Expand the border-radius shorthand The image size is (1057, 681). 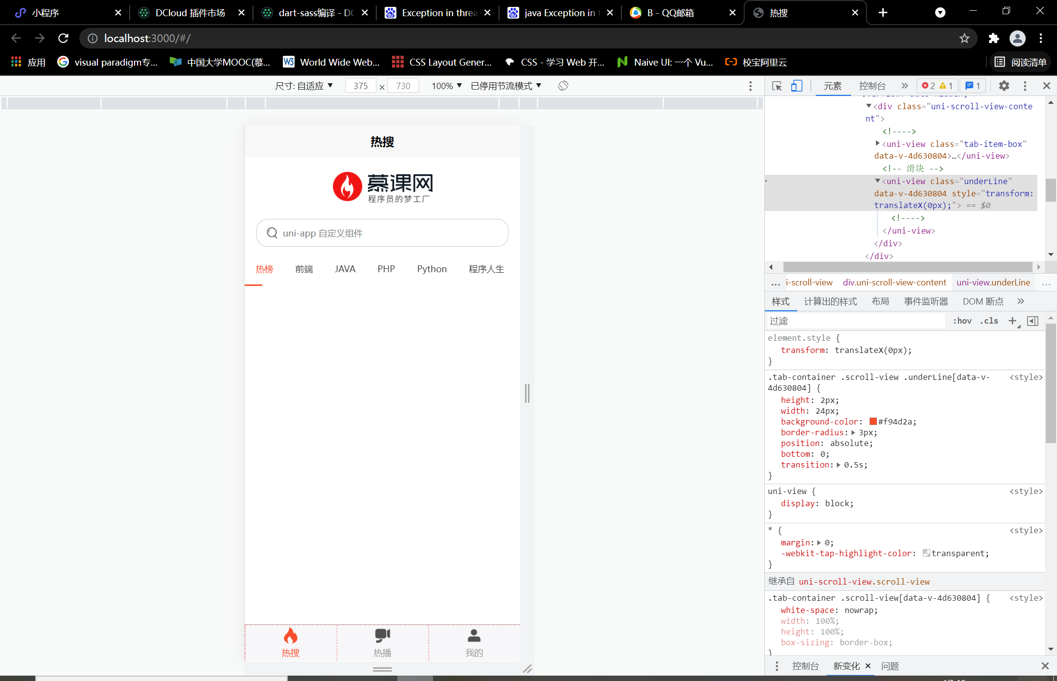click(x=853, y=433)
